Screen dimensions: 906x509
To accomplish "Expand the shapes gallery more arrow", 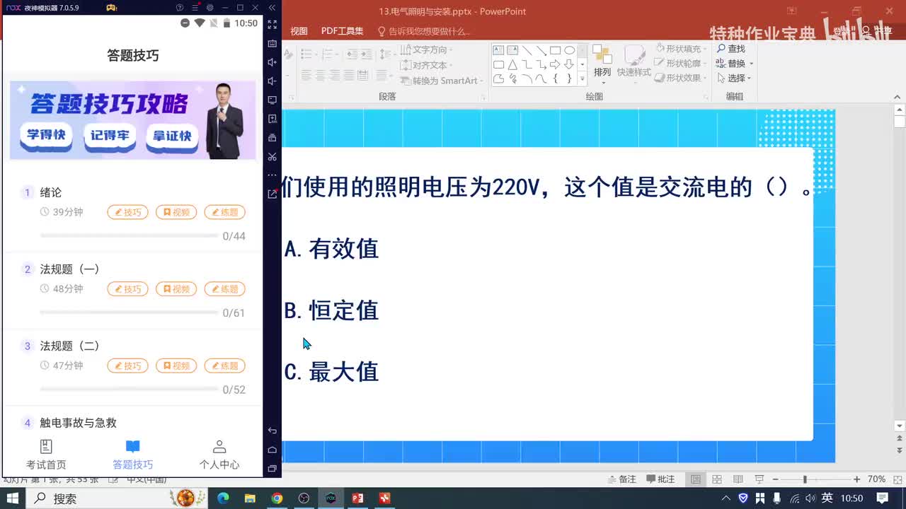I will (x=583, y=78).
